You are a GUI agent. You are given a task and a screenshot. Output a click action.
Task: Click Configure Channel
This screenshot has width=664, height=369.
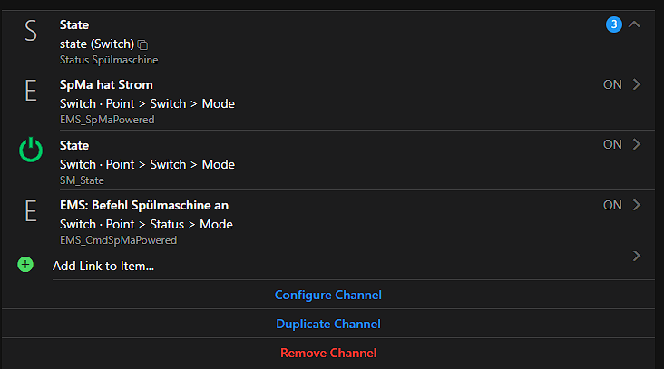click(327, 295)
